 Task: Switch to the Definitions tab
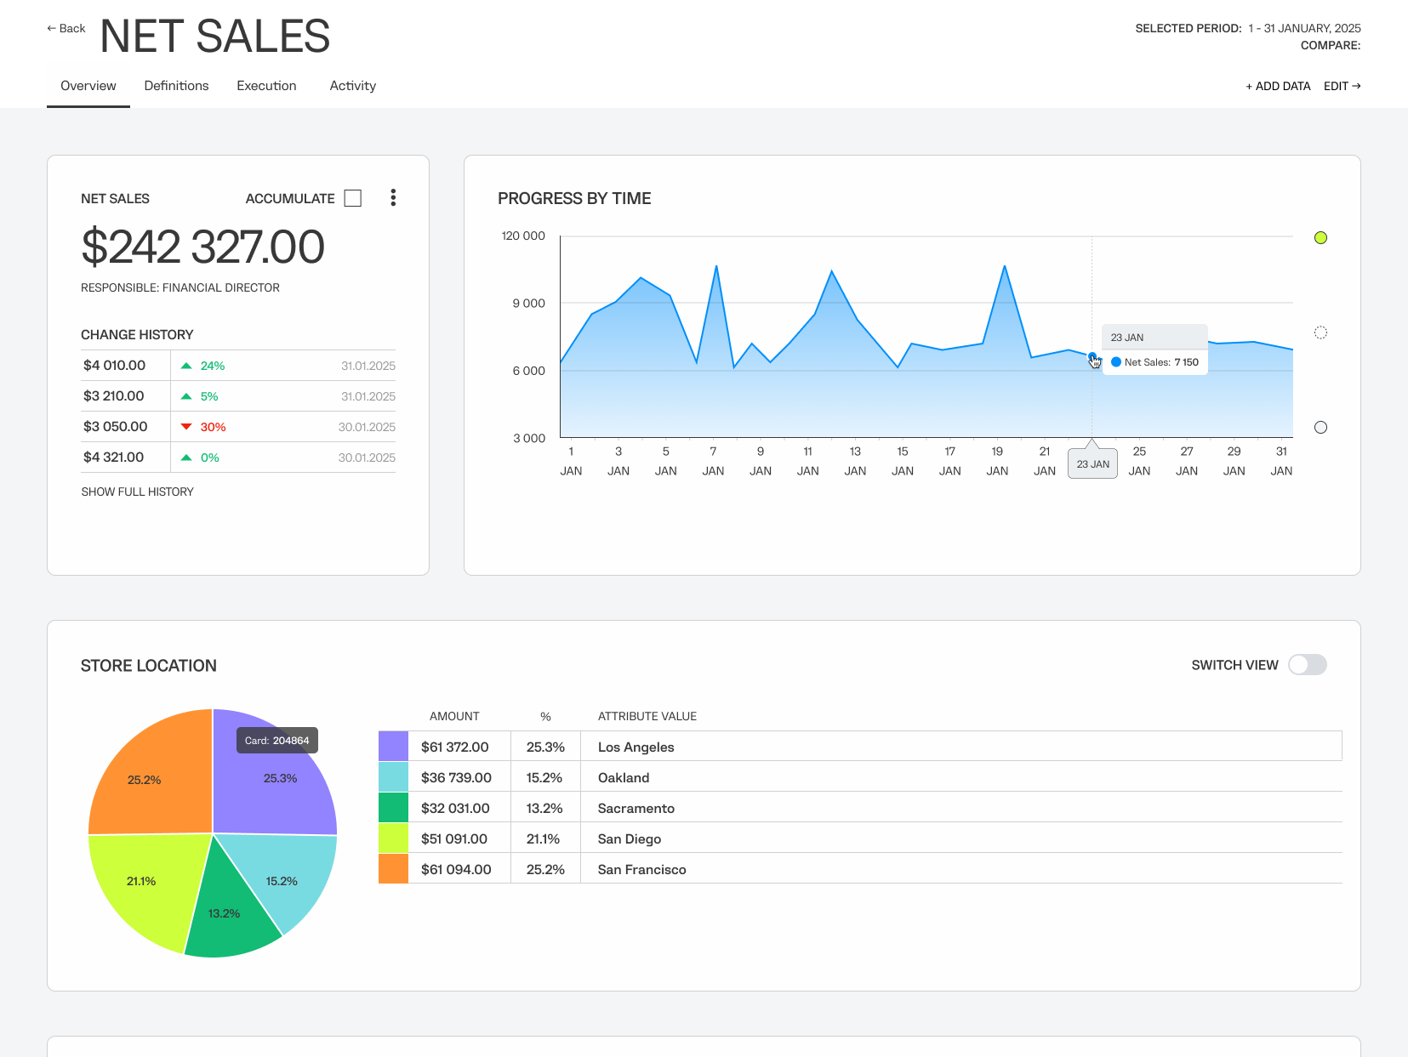[x=176, y=86]
